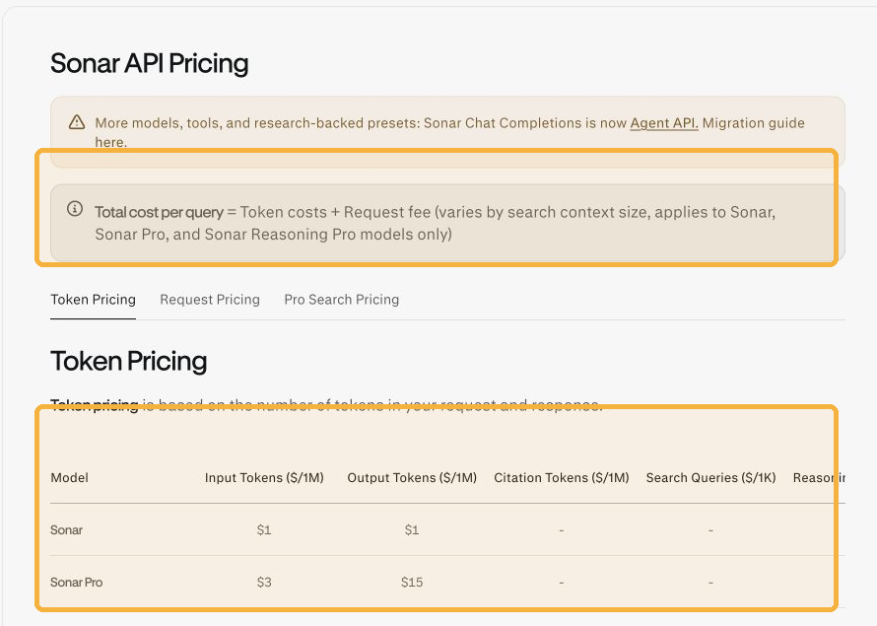
Task: Click the Input Tokens ($/1M) column header
Action: [264, 478]
